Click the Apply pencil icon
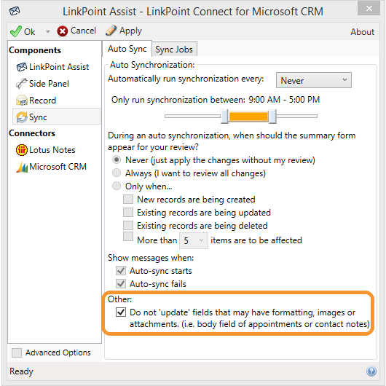Viewport: 386px width, 386px height. [x=111, y=31]
